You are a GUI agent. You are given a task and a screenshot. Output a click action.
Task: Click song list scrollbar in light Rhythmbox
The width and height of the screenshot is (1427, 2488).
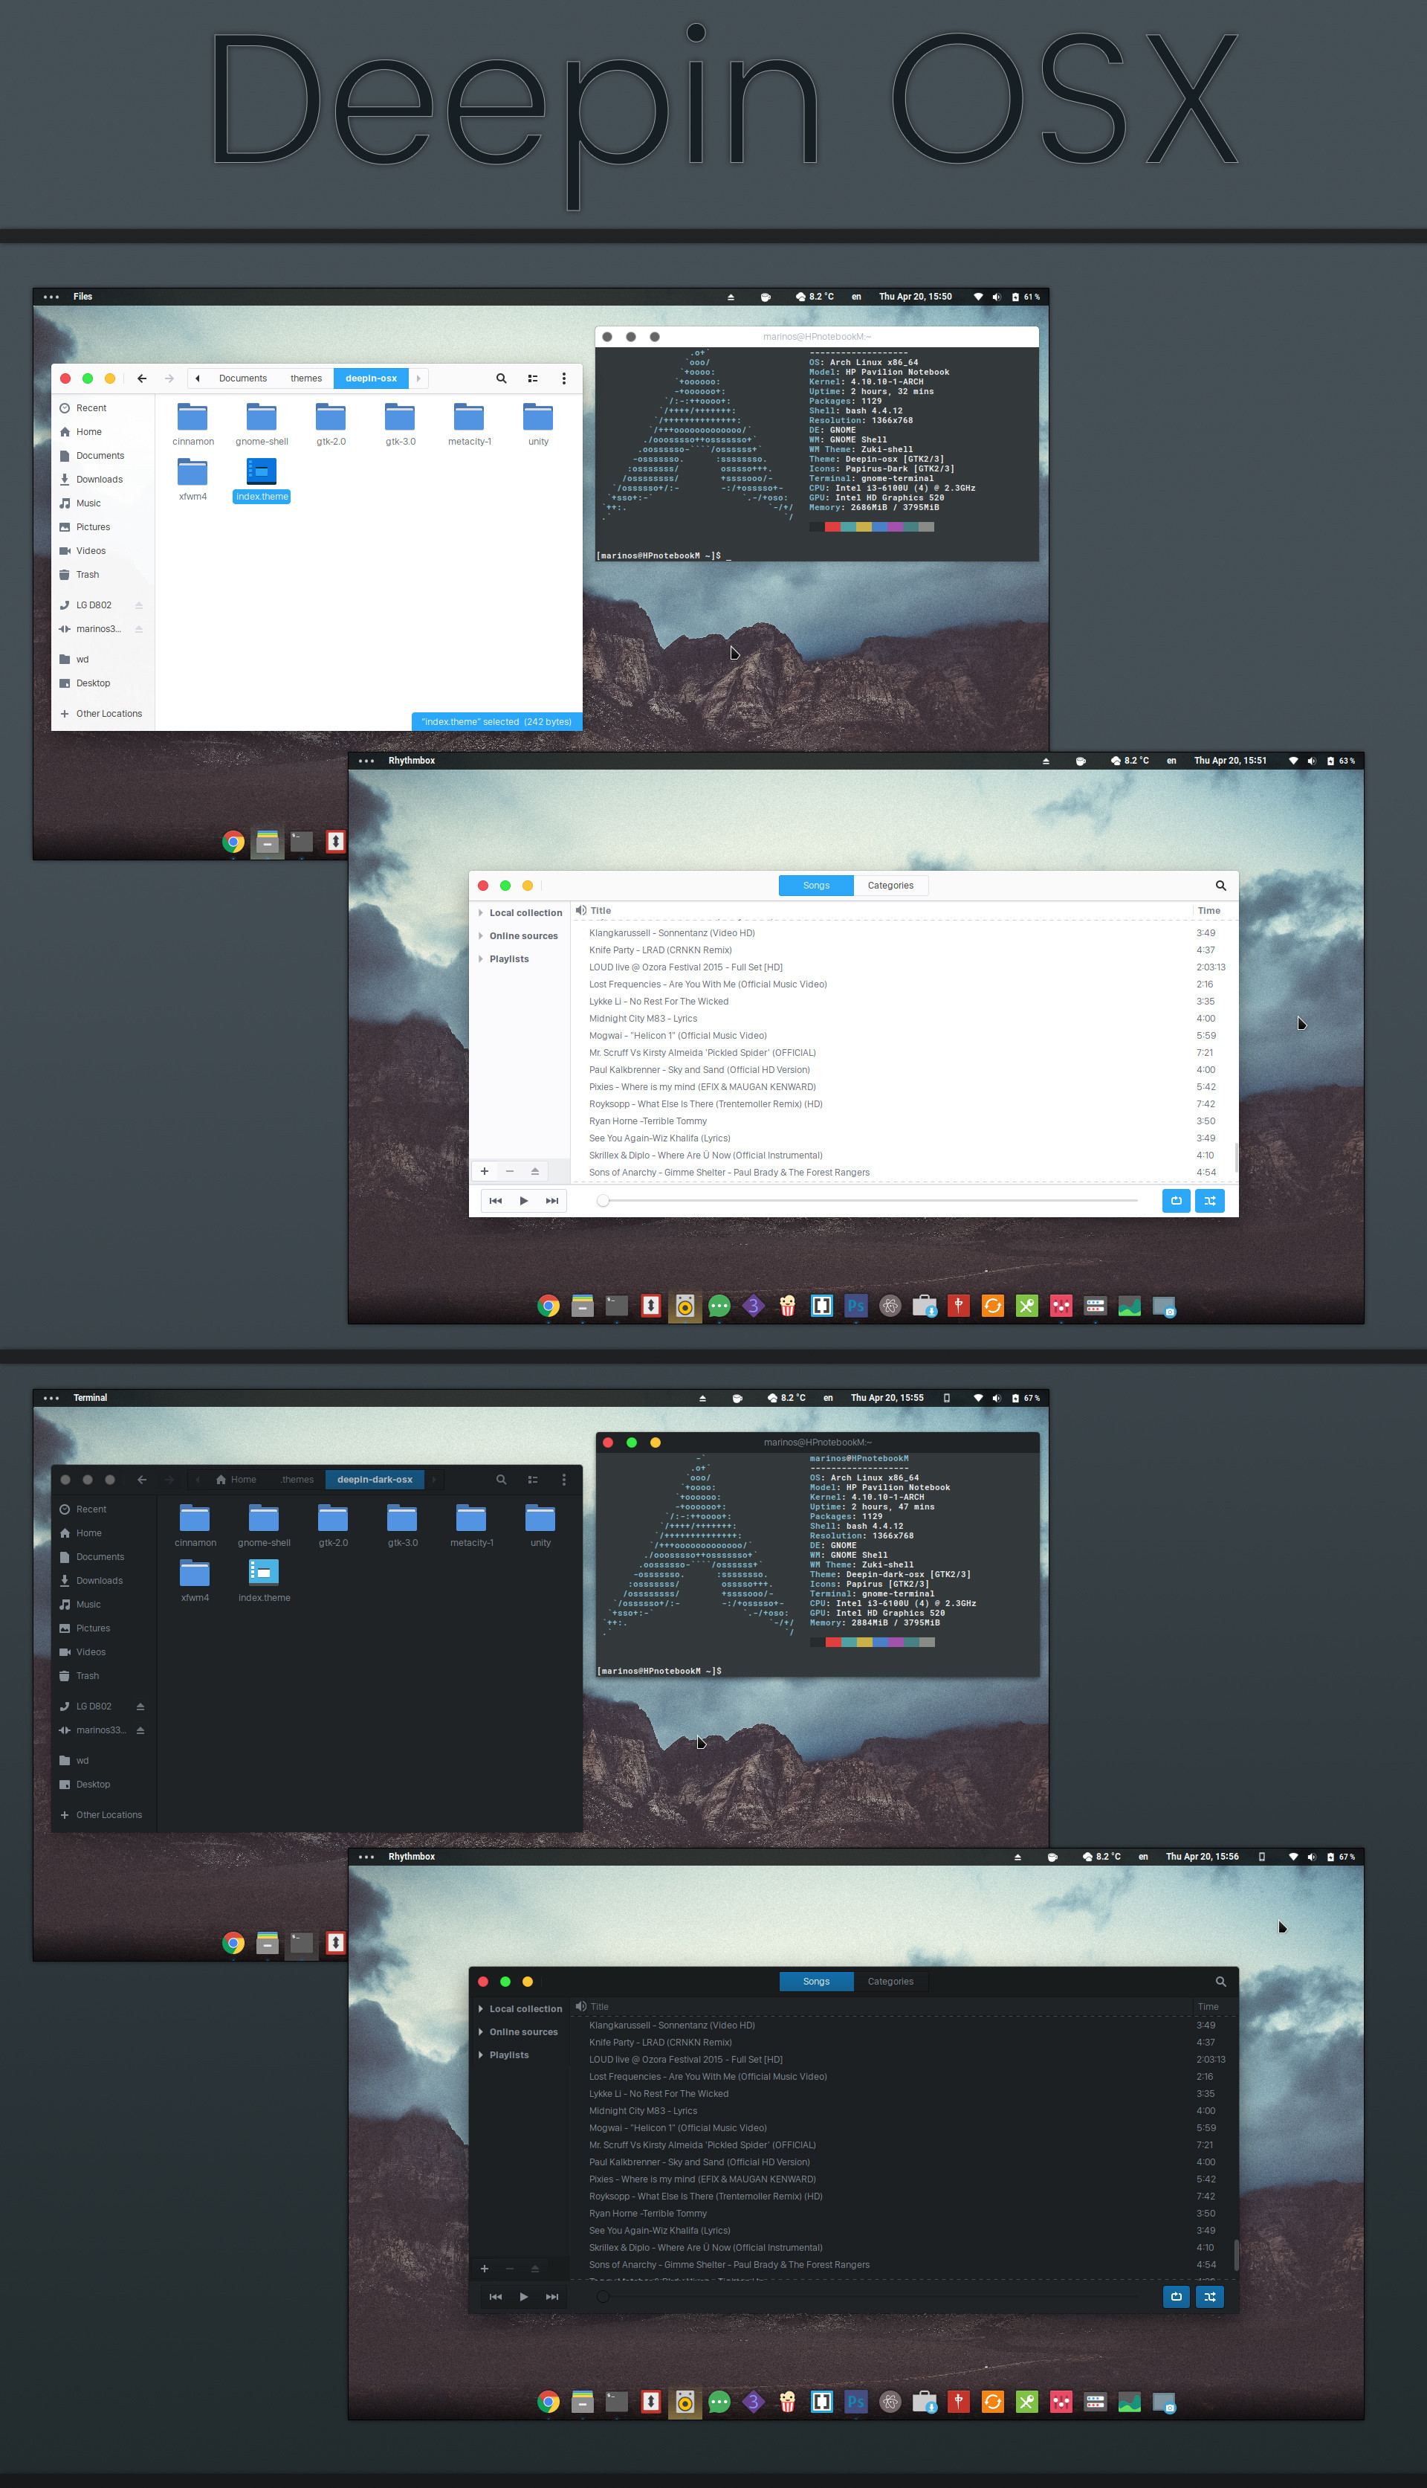(1235, 1157)
